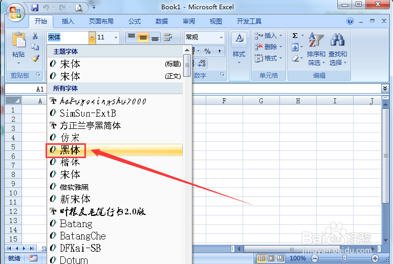Switch to 公式 tab
This screenshot has height=264, width=393.
point(135,21)
